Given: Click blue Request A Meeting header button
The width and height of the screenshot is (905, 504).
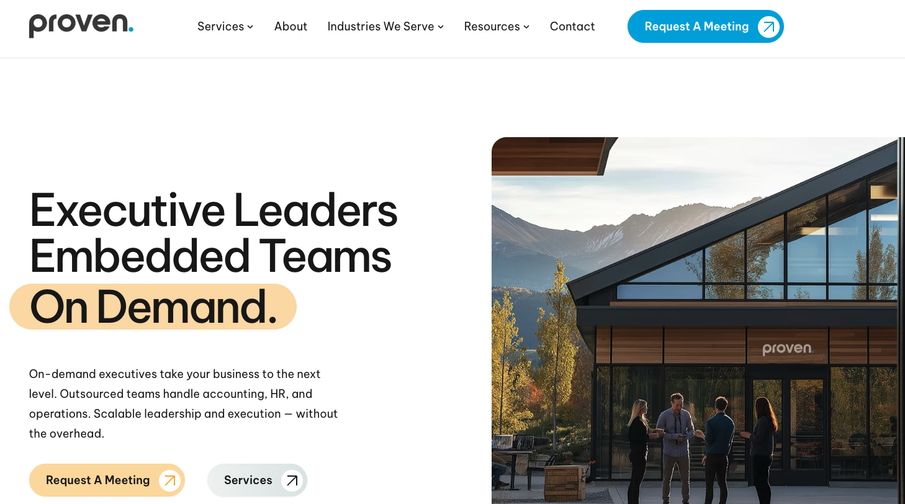Looking at the screenshot, I should pyautogui.click(x=706, y=27).
